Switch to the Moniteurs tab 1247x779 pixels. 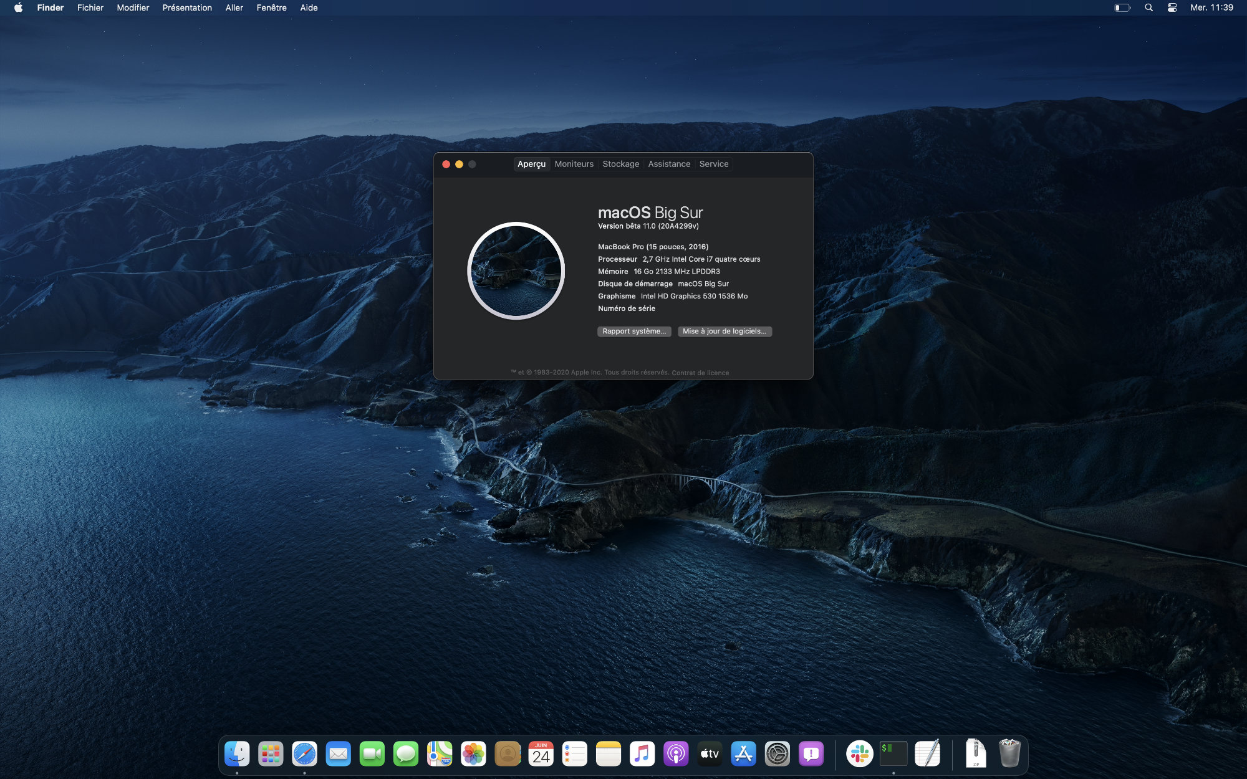574,164
